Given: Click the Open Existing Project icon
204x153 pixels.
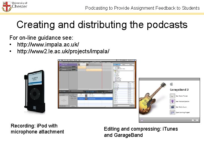Looking at the screenshot, I should 172,112.
